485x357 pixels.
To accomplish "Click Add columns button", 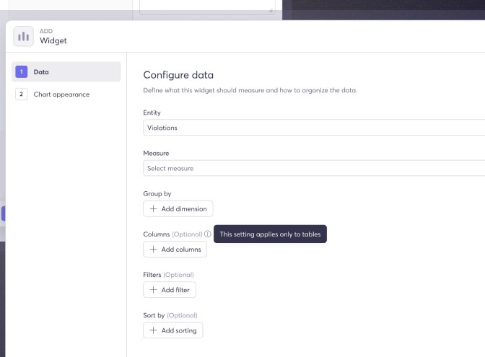I will pos(175,249).
